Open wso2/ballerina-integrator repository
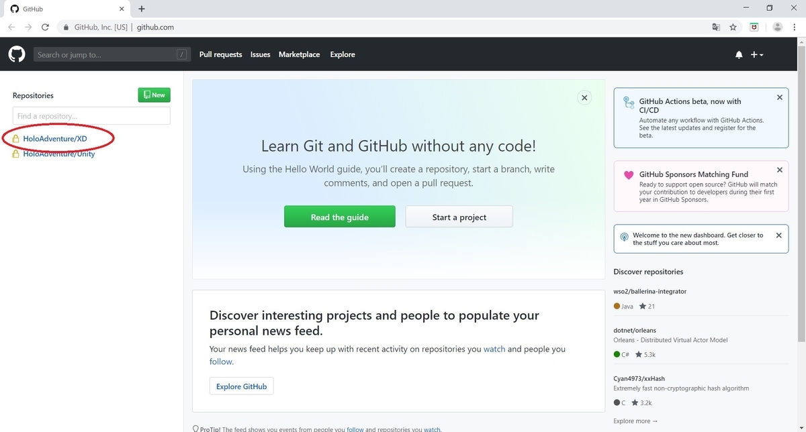The width and height of the screenshot is (806, 432). click(650, 292)
